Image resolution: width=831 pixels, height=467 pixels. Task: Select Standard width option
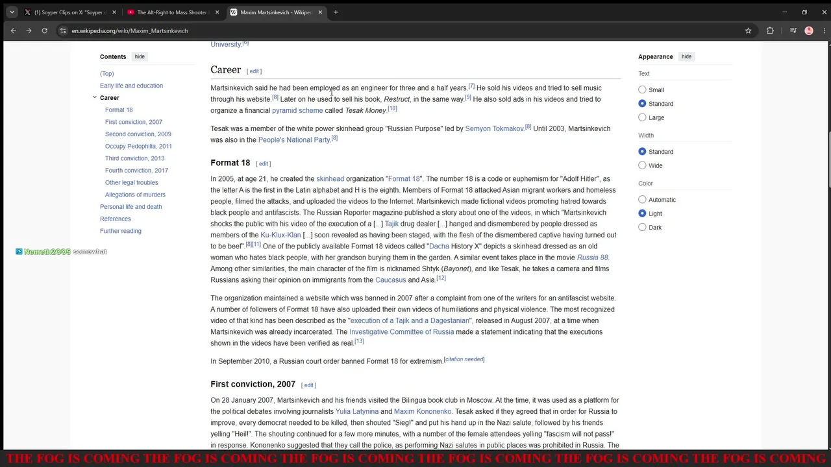[x=642, y=152]
